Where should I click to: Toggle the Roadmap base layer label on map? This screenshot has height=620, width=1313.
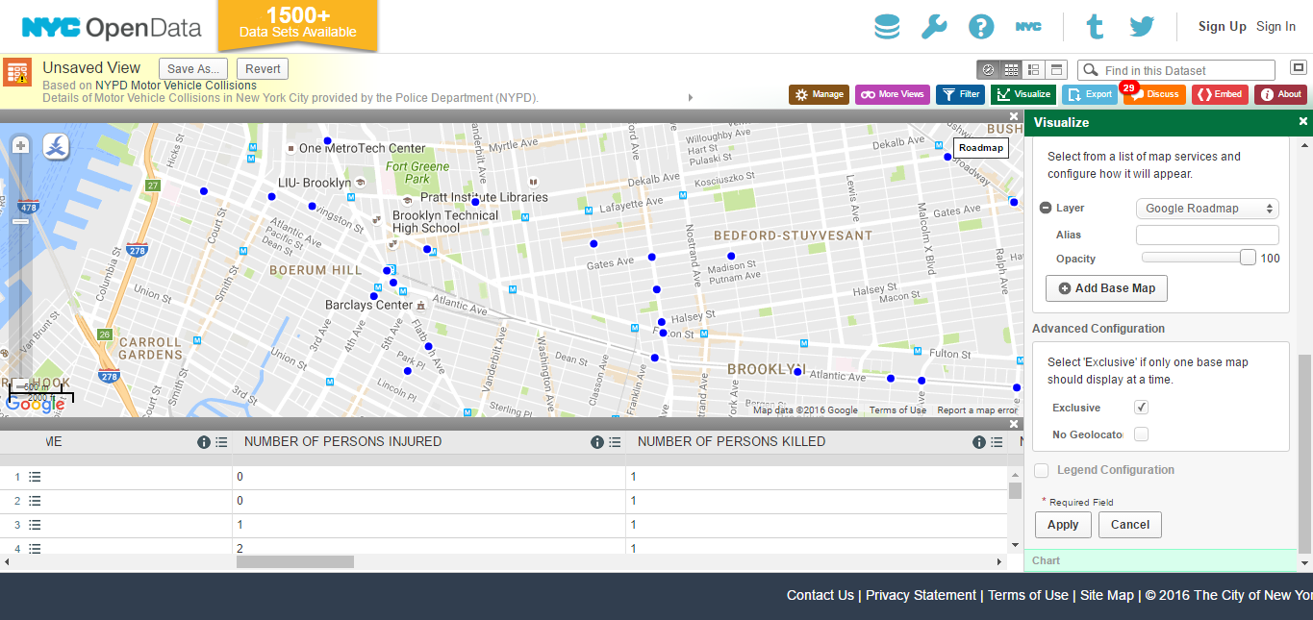(980, 148)
